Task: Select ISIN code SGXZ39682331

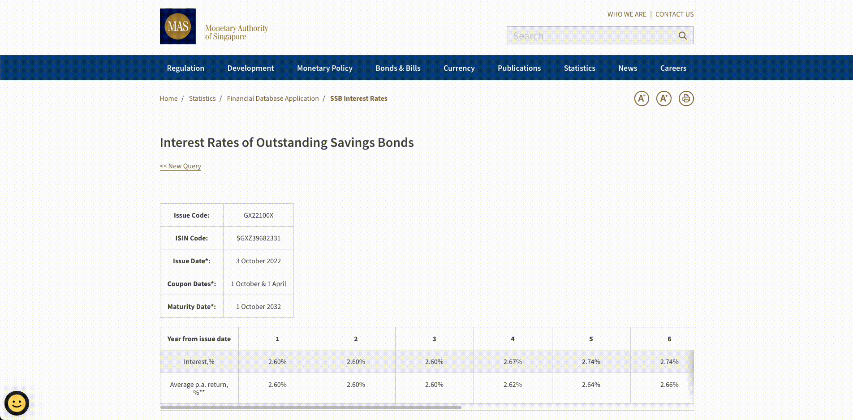Action: [258, 238]
